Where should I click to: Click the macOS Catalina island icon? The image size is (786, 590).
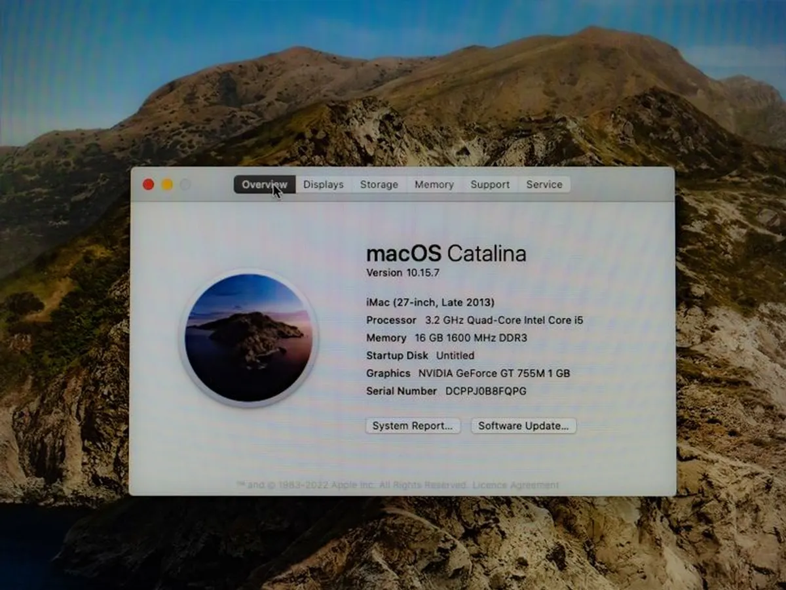pyautogui.click(x=248, y=338)
